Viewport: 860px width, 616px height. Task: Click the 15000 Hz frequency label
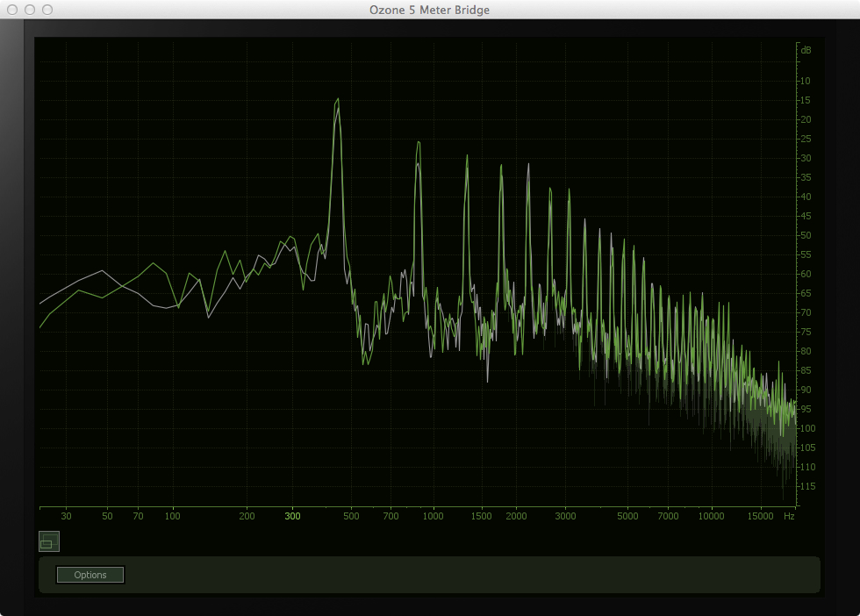(x=760, y=516)
